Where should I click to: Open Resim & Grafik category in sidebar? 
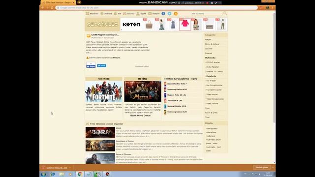(x=211, y=113)
